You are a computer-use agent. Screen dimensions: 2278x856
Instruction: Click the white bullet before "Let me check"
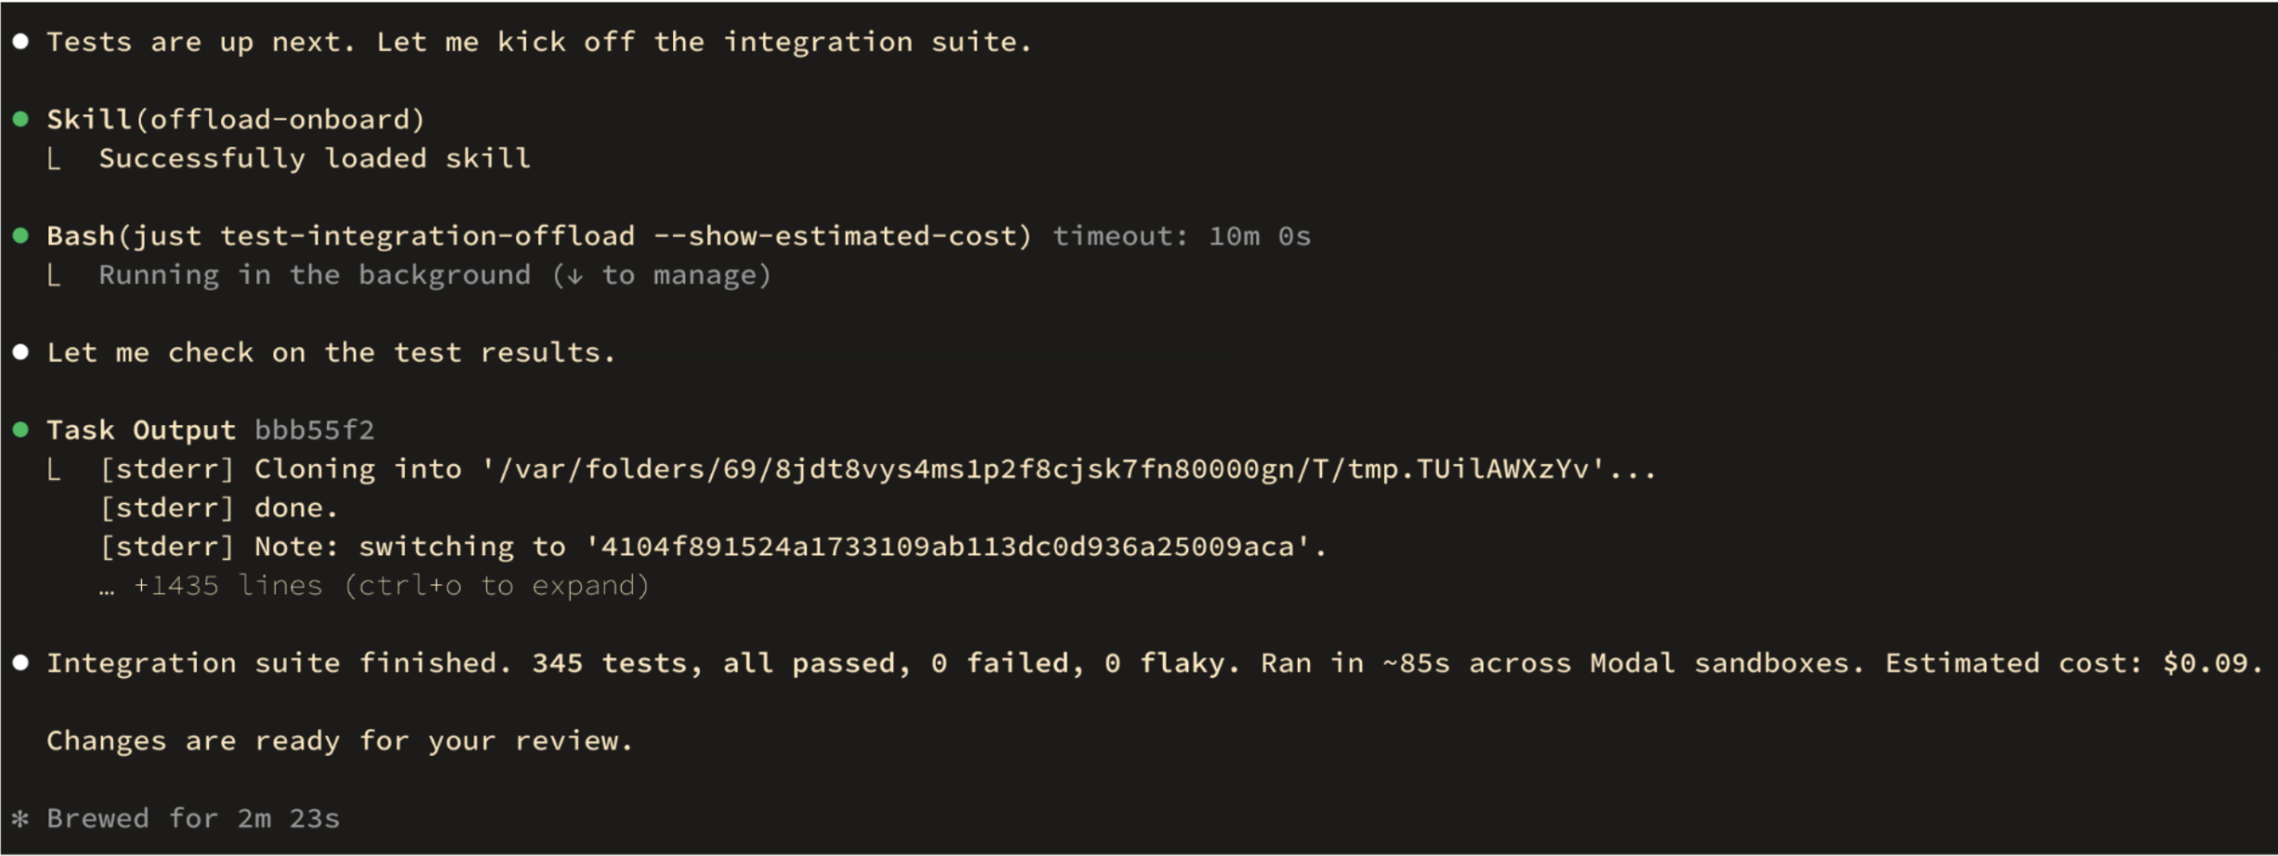20,352
